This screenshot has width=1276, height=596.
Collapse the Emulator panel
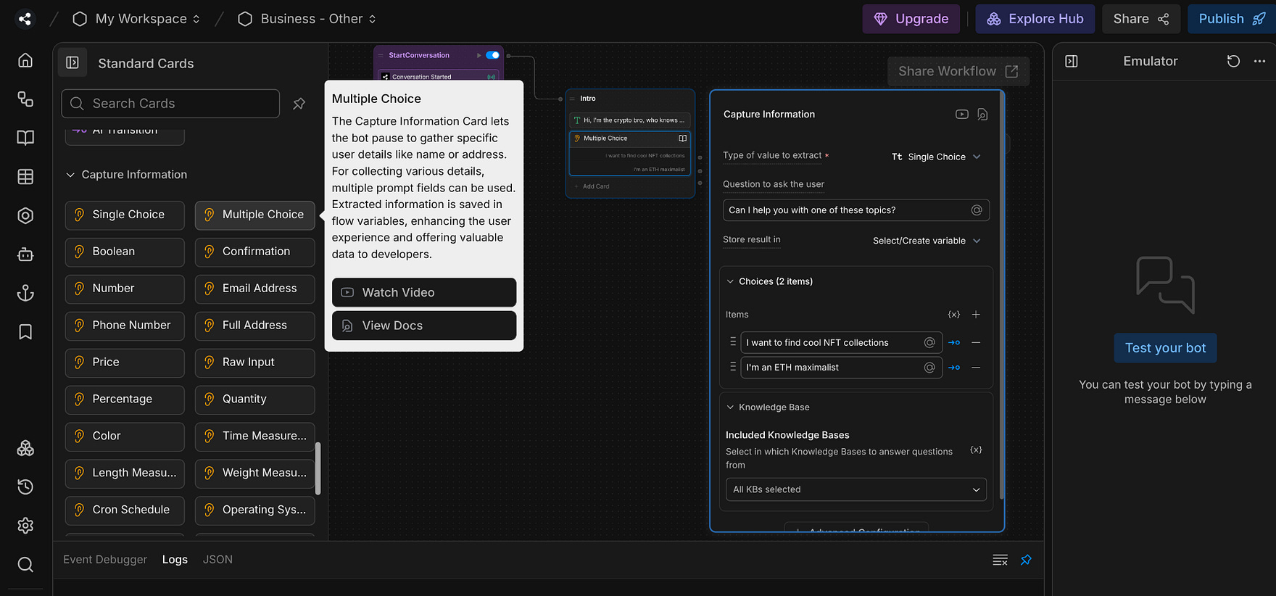(x=1072, y=62)
